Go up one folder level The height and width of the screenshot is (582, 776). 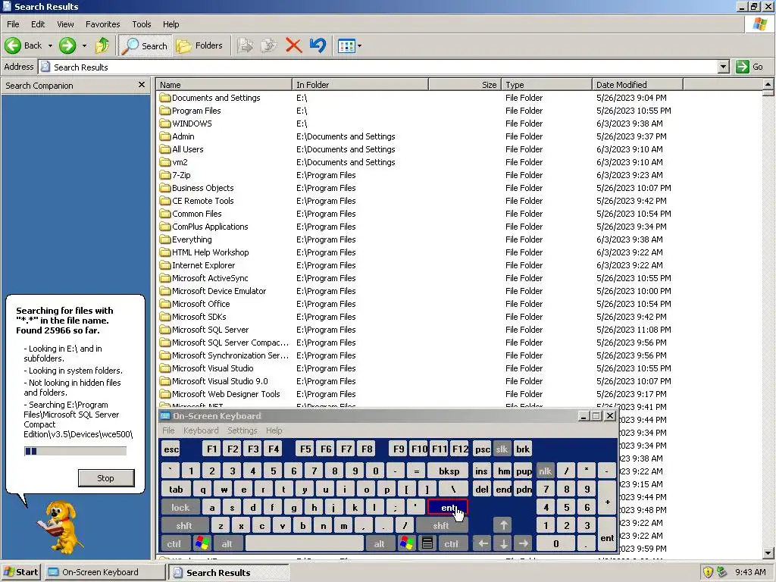(102, 45)
